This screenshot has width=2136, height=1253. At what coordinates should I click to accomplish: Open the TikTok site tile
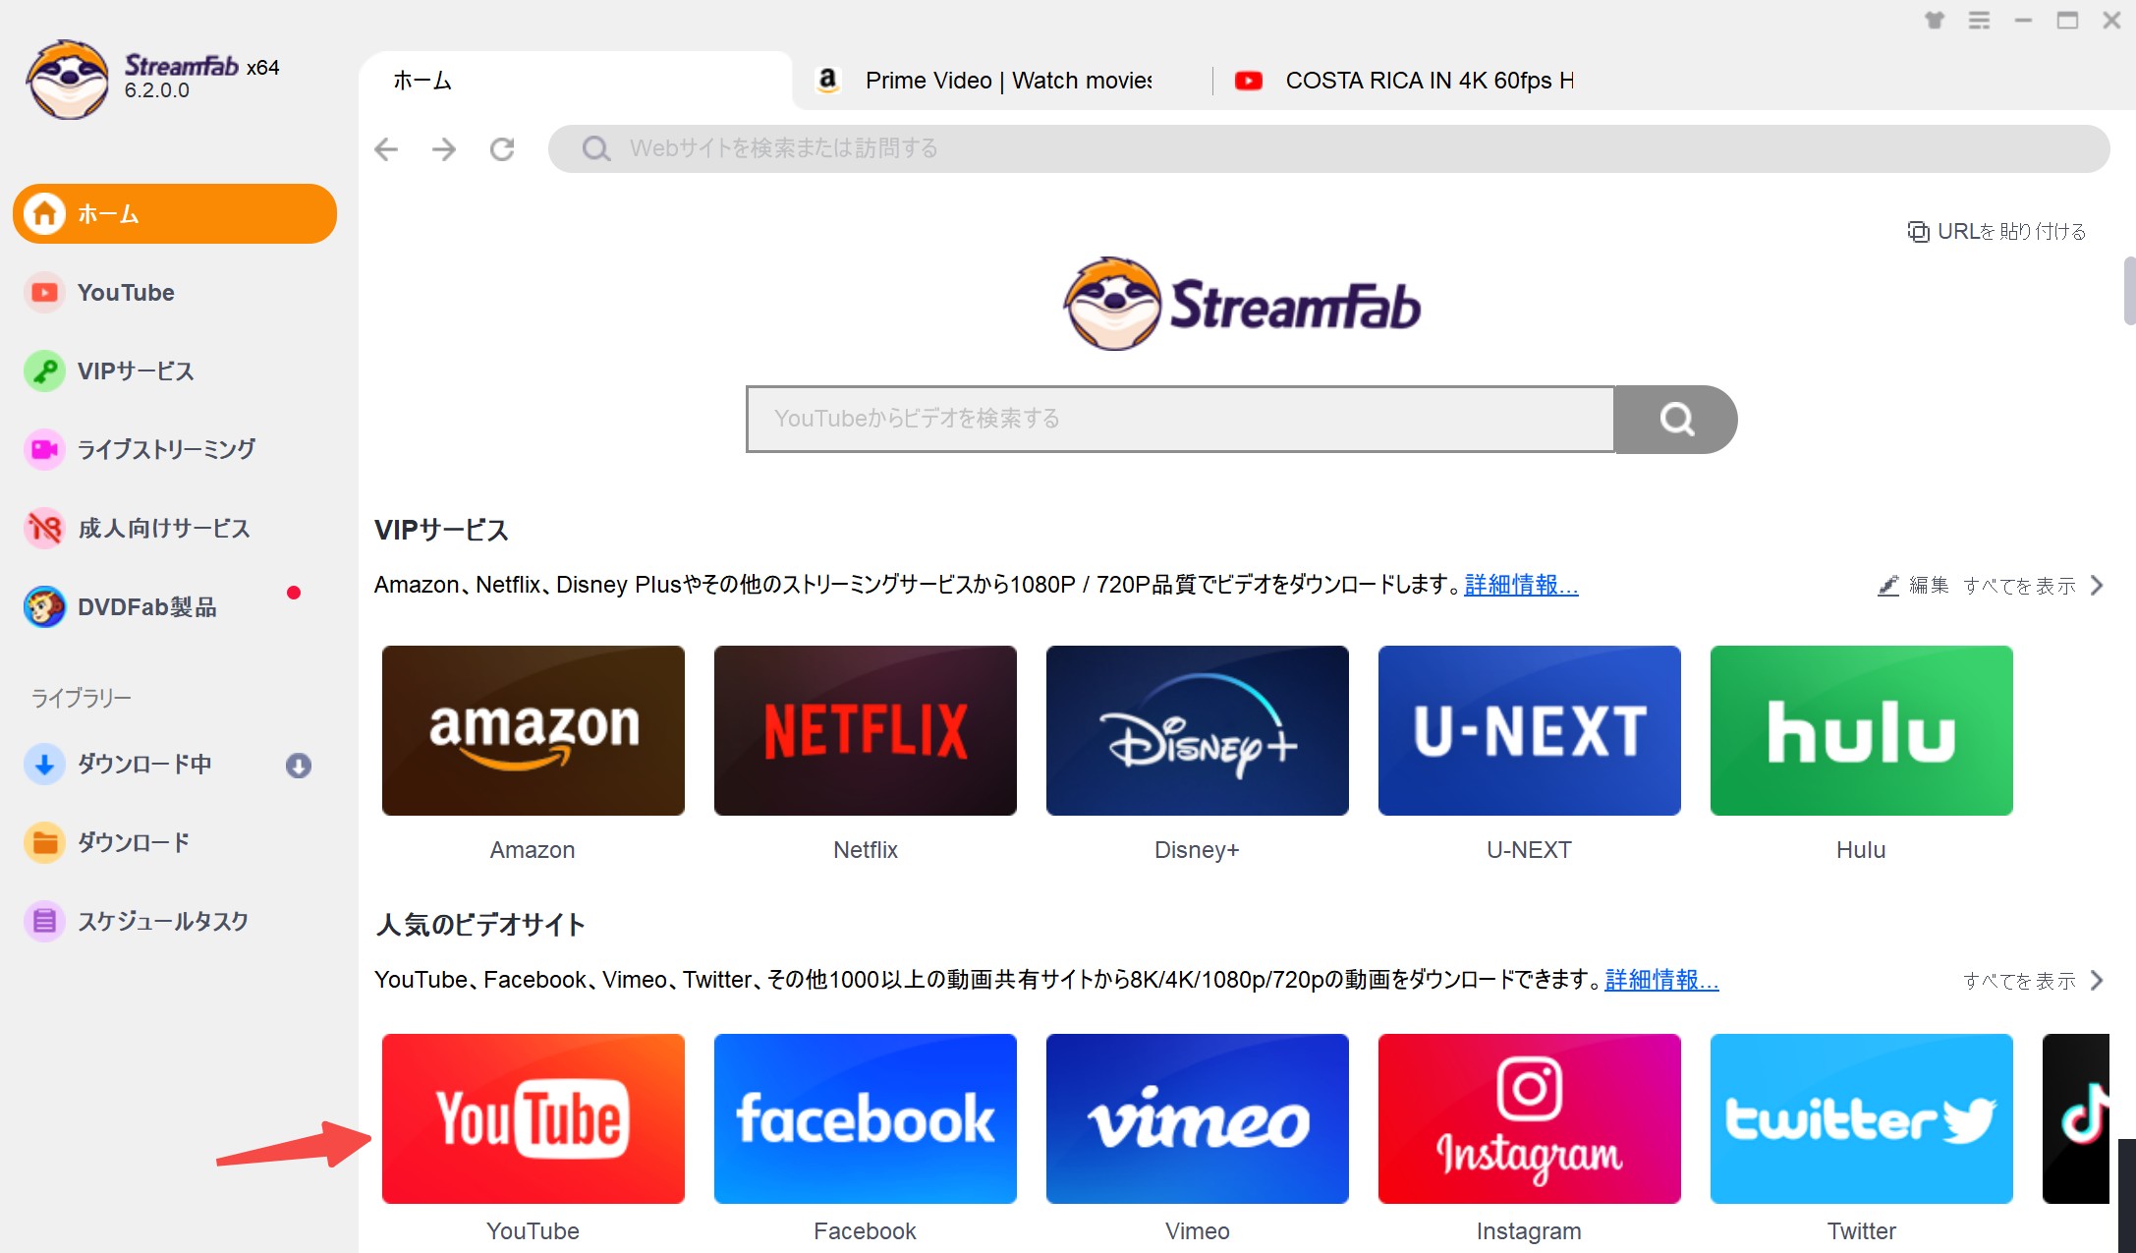[2075, 1118]
